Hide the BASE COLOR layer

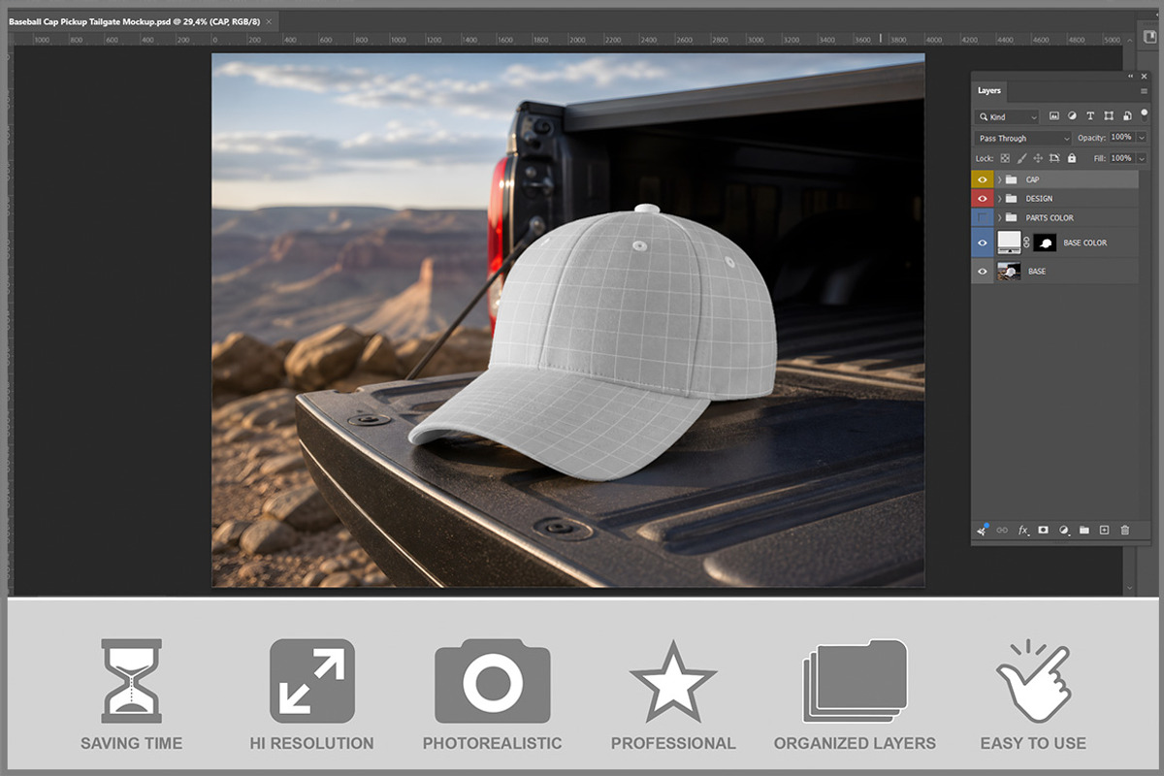984,242
